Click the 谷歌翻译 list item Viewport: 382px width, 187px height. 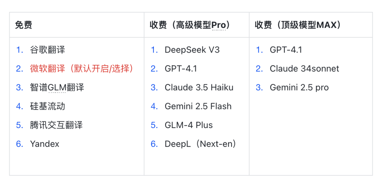coord(47,50)
